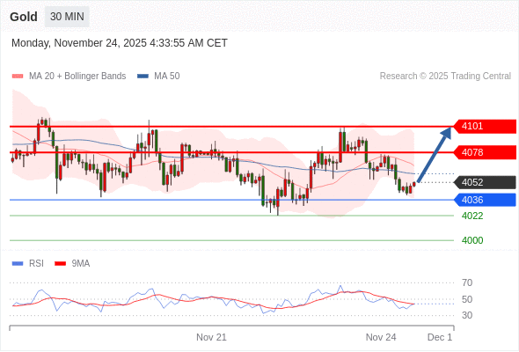Click the MA 50 blue legend swatch

tap(143, 77)
